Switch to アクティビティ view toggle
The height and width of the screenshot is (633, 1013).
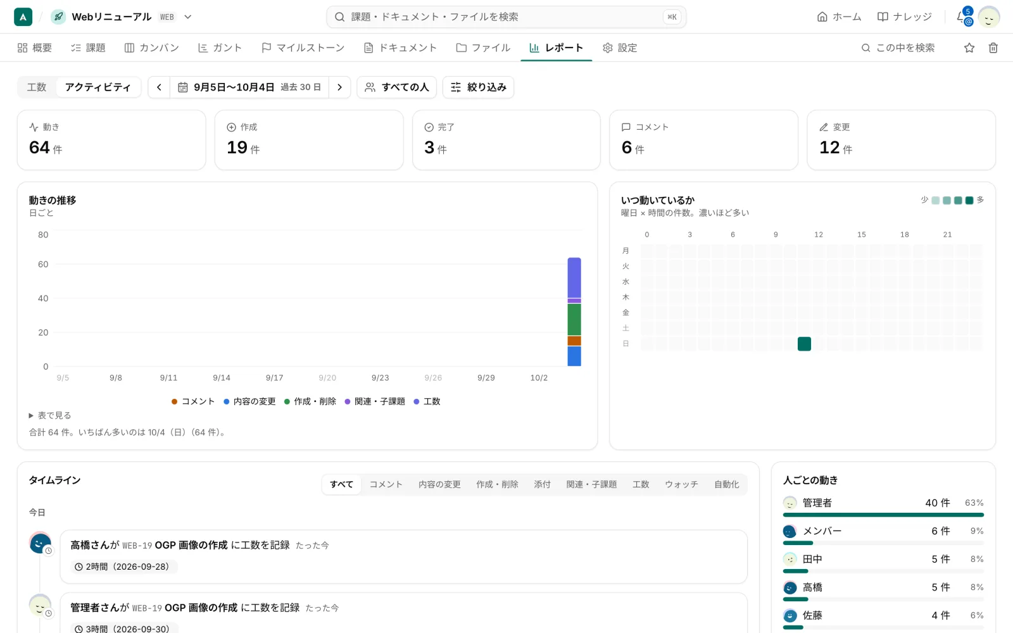(98, 87)
